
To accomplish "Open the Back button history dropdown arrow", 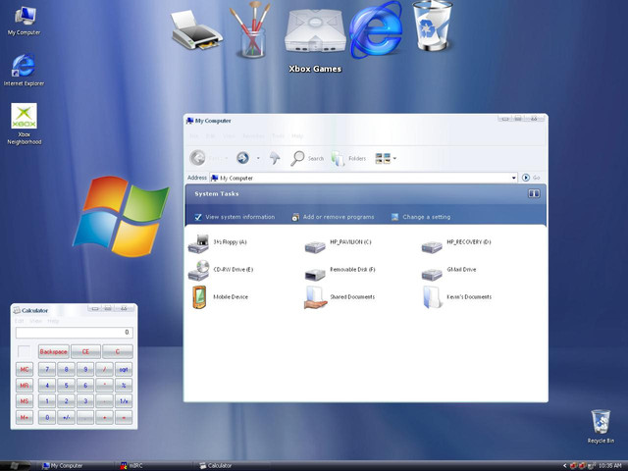I will coord(227,158).
